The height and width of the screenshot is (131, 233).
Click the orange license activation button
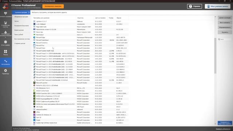53,7
